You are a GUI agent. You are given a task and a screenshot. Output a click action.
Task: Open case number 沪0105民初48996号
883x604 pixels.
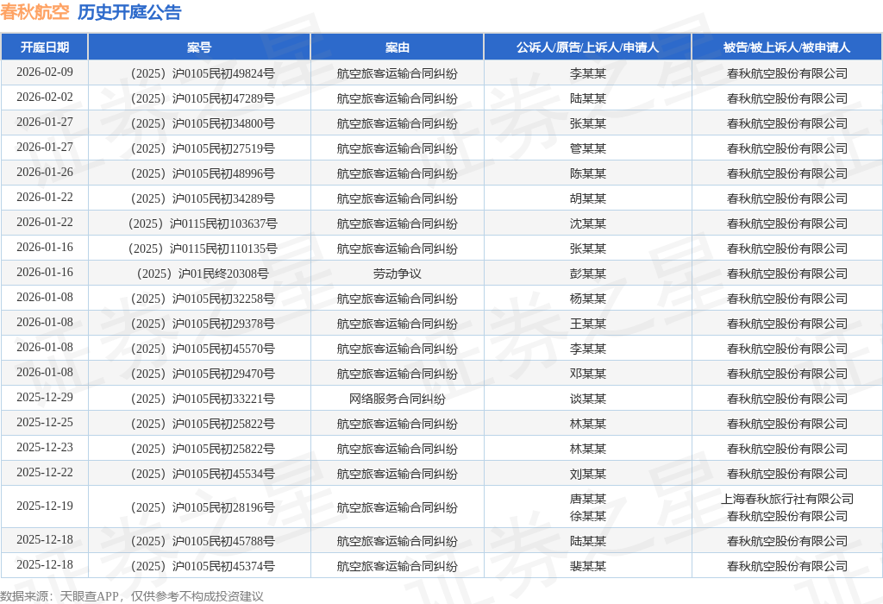tap(202, 173)
